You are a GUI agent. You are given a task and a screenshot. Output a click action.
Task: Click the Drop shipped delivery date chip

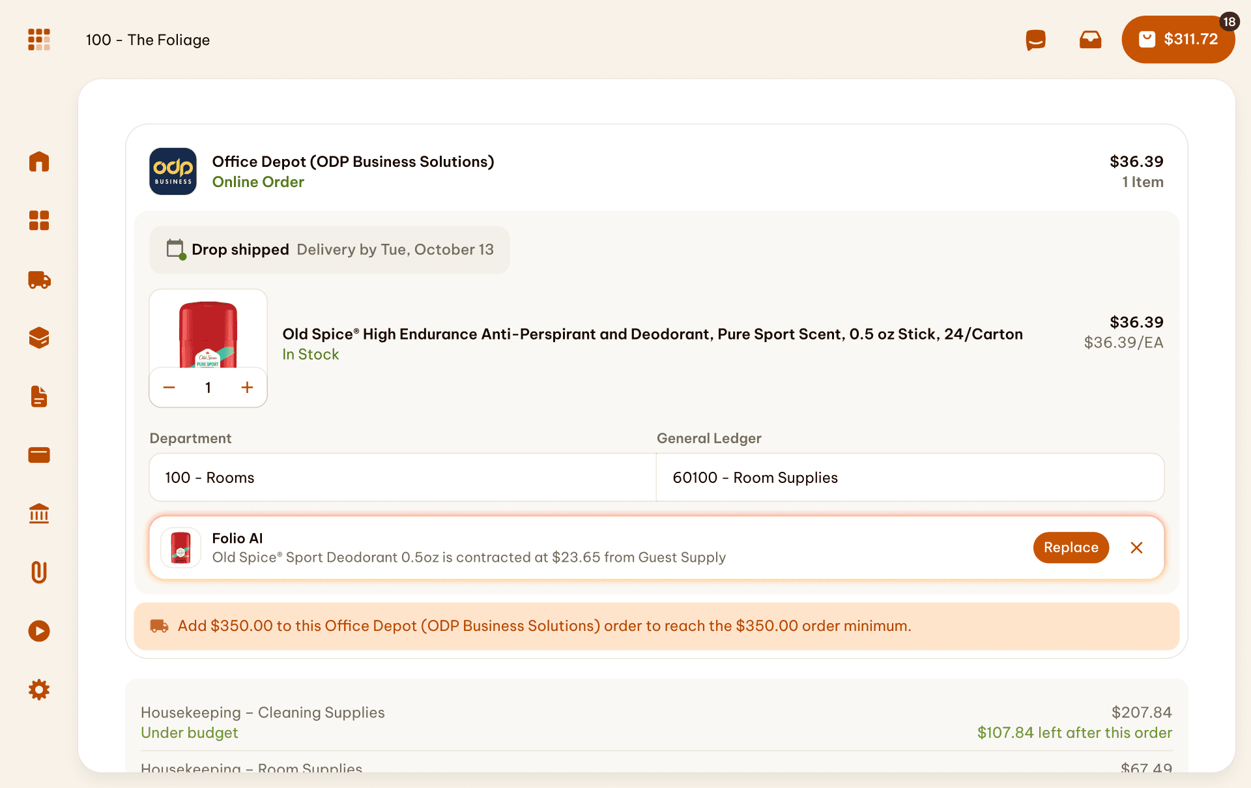click(330, 250)
